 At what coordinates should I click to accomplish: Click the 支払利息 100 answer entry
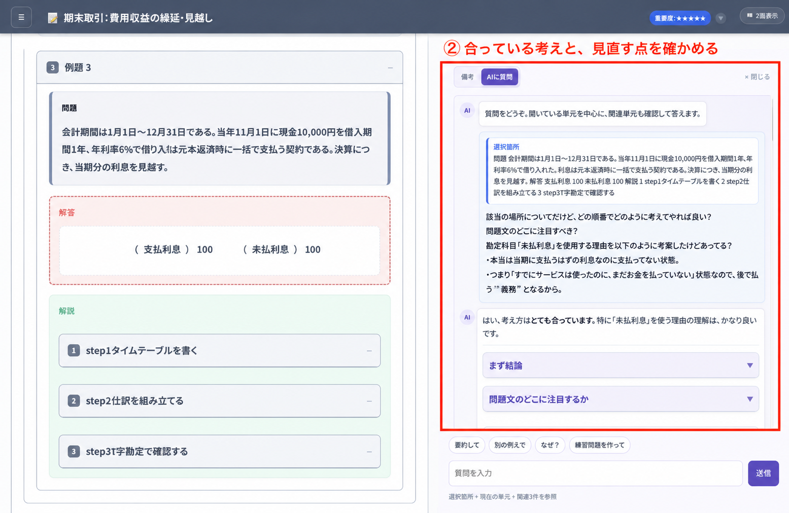(x=174, y=249)
